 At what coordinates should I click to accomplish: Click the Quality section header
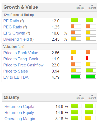[x=11, y=98]
